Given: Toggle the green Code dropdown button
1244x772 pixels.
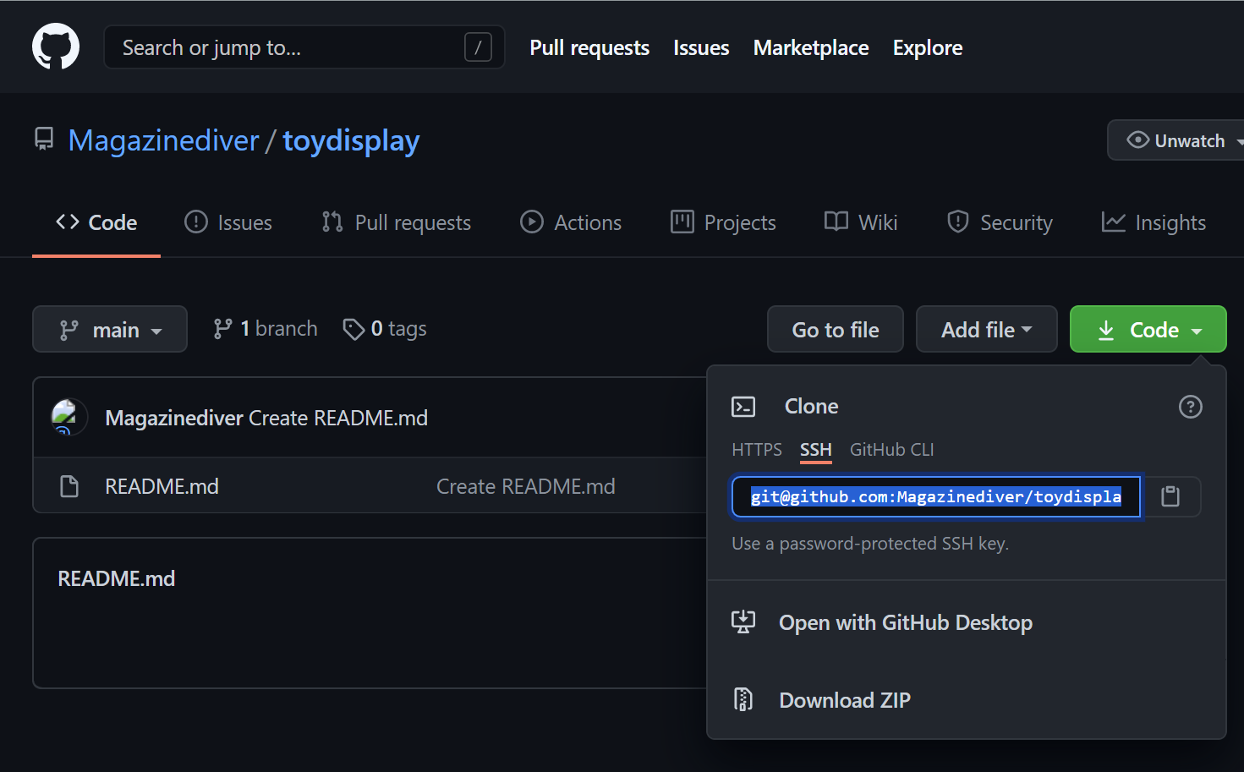Looking at the screenshot, I should [x=1148, y=329].
